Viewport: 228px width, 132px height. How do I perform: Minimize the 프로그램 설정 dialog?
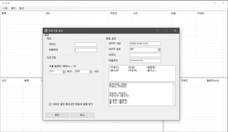[x=158, y=31]
